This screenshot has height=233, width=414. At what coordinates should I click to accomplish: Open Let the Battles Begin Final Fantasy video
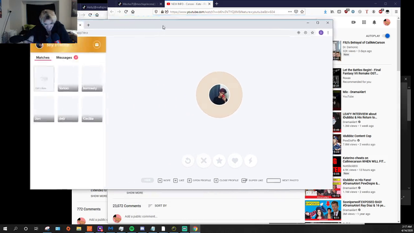pos(362,72)
